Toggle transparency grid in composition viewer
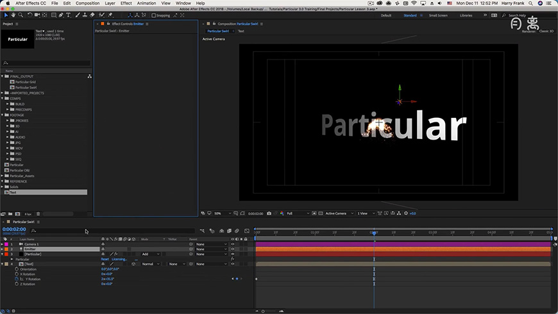558x314 pixels. (x=321, y=213)
